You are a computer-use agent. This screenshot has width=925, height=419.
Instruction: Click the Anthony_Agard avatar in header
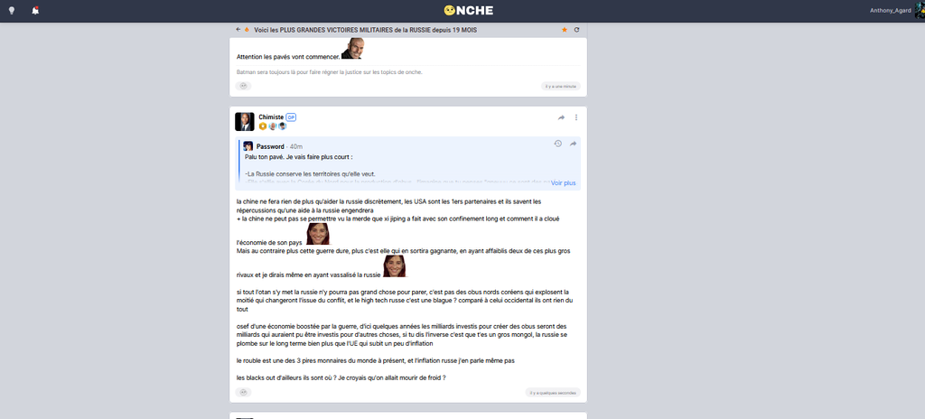(x=920, y=11)
